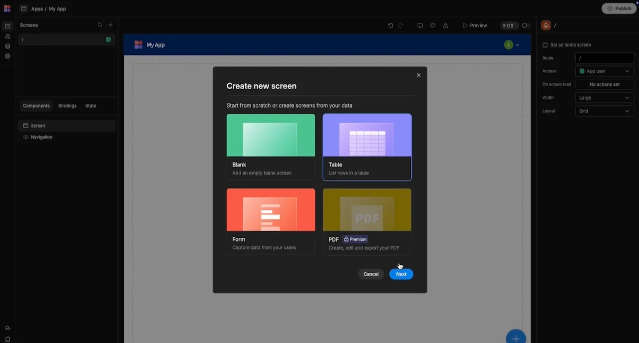
Task: Toggle the switch next to Off label
Action: (x=525, y=25)
